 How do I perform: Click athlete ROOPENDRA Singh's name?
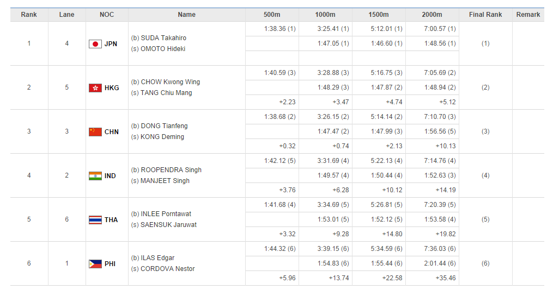[171, 170]
